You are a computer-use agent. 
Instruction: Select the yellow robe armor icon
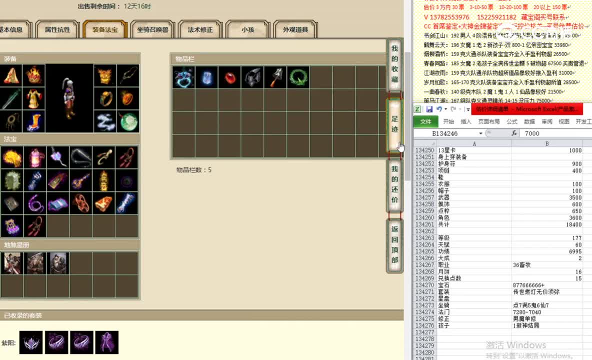[x=34, y=98]
